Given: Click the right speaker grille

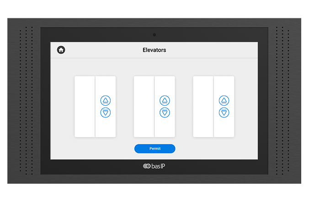Looking at the screenshot, I should coord(282,101).
